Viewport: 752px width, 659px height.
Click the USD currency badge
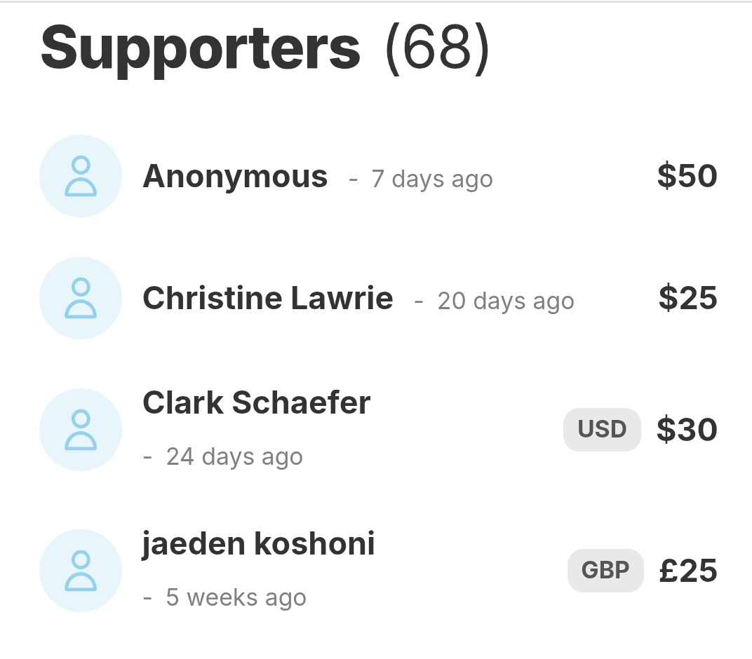[602, 430]
